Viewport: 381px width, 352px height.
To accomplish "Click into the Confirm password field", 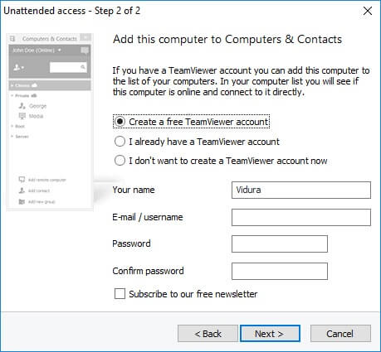I will 280,271.
